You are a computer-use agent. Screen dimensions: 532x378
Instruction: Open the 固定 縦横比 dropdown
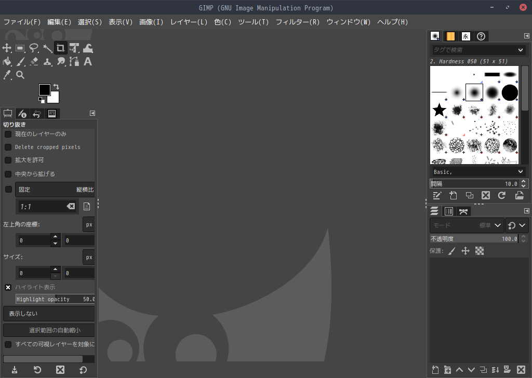click(55, 190)
